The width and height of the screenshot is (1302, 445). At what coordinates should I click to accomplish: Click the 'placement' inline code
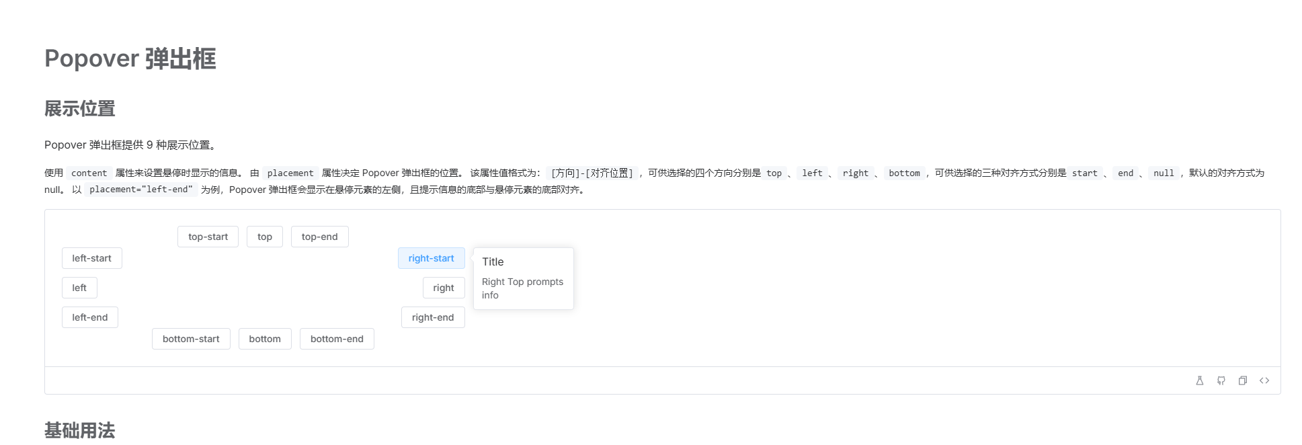[x=290, y=173]
